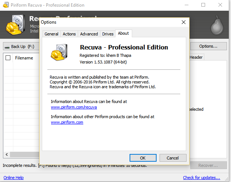The width and height of the screenshot is (231, 182).
Task: Click the left arrow of horizontal scrollbar
Action: point(7,155)
